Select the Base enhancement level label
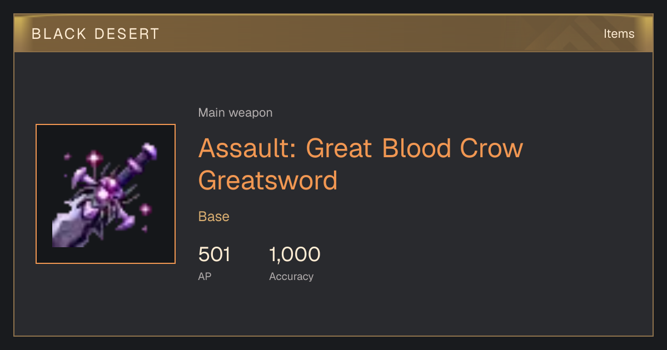 tap(214, 217)
